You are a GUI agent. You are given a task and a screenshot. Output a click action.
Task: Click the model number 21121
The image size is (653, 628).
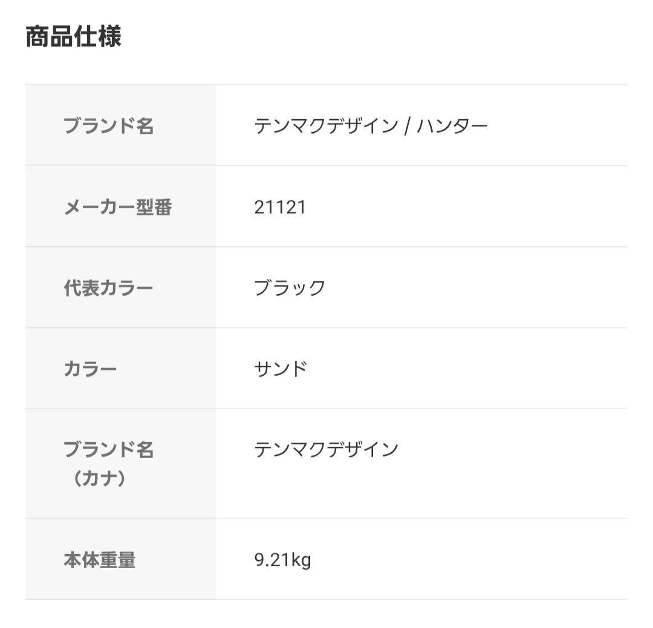click(x=280, y=208)
